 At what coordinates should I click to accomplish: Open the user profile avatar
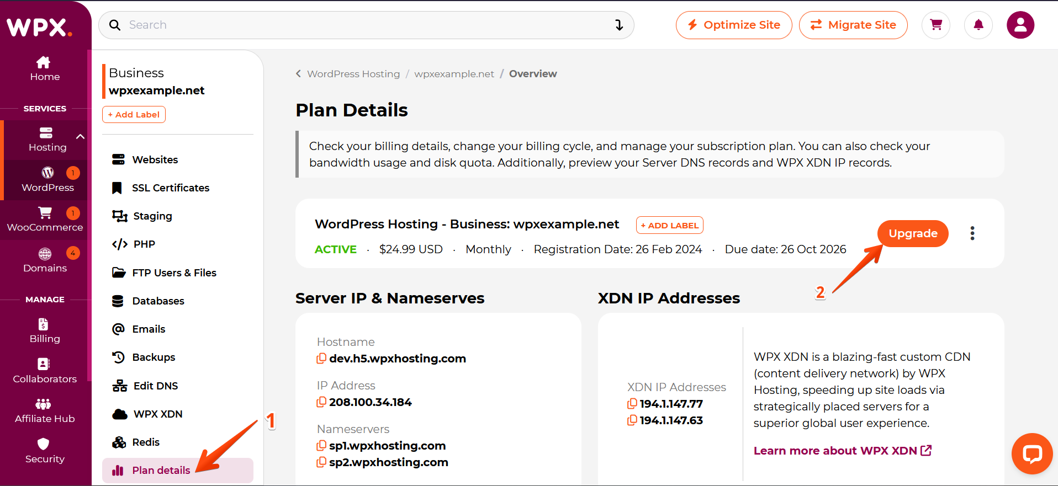[1020, 25]
